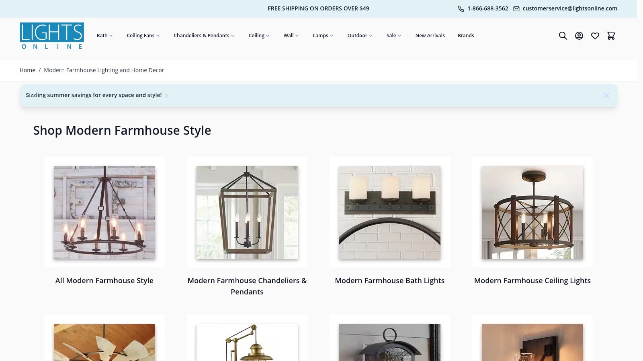The height and width of the screenshot is (361, 643).
Task: Open the search magnifier icon
Action: click(x=563, y=36)
